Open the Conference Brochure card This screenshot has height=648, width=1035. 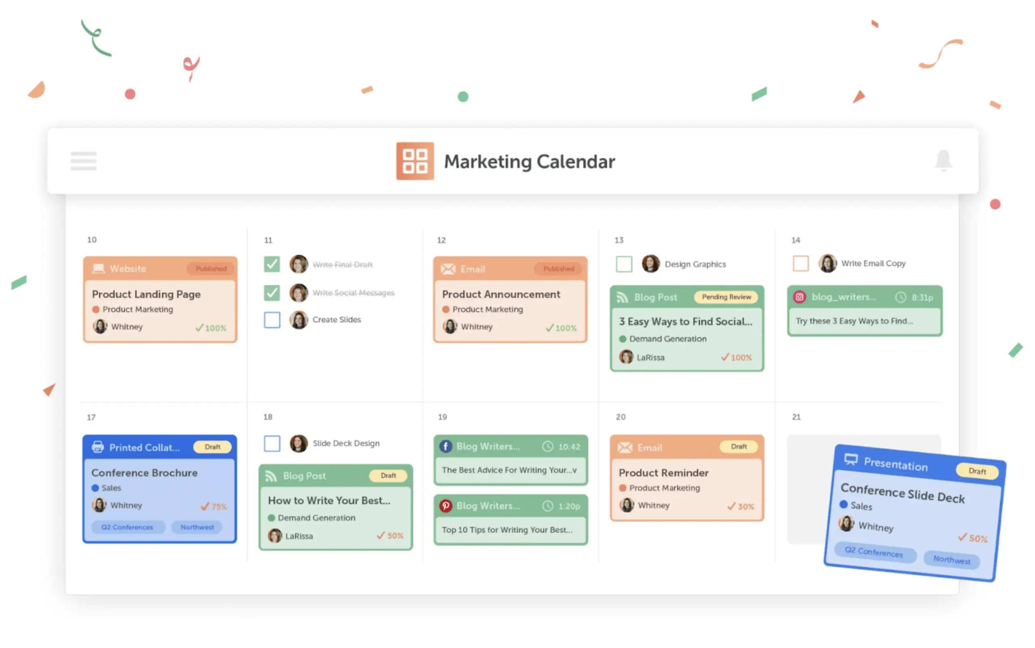144,473
